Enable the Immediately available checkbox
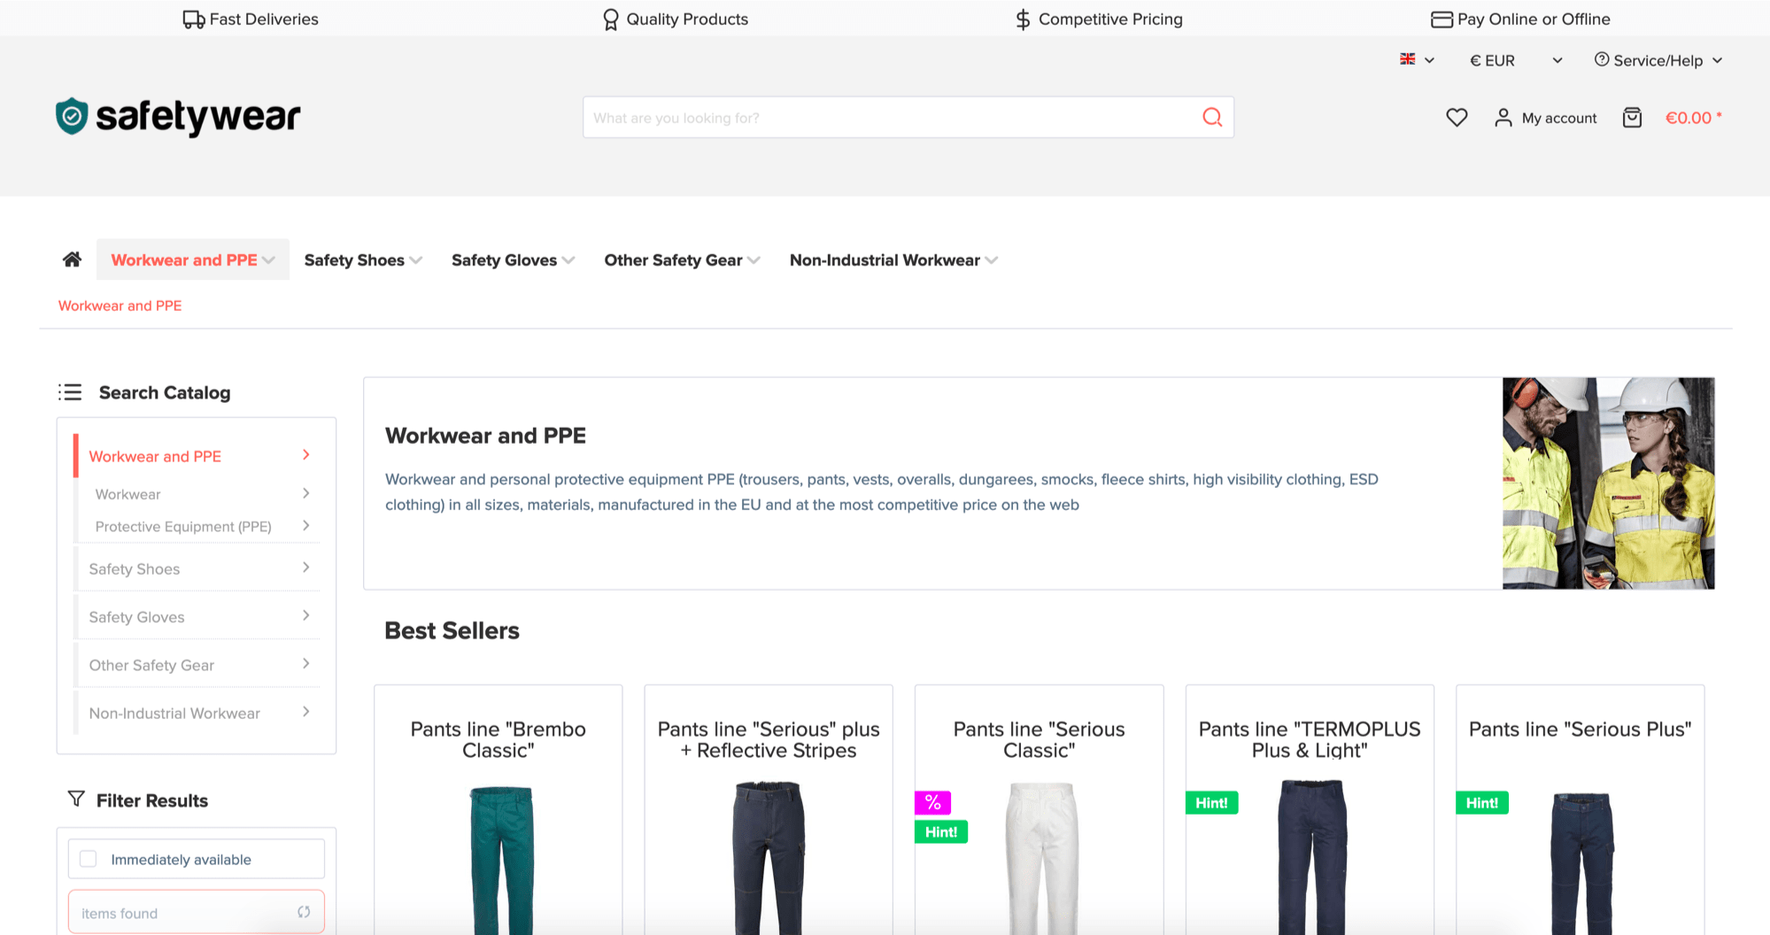The height and width of the screenshot is (935, 1770). [x=89, y=858]
